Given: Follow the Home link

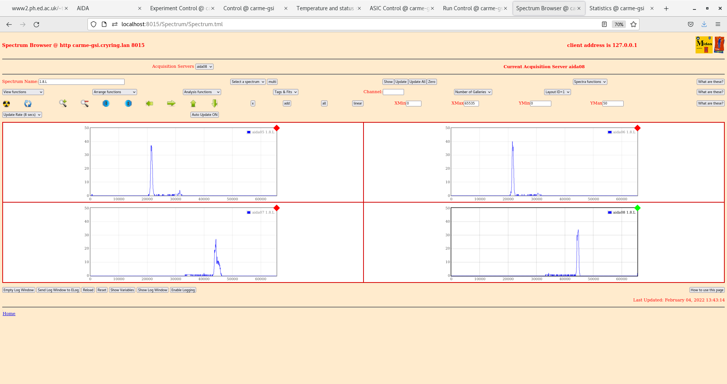Looking at the screenshot, I should click(9, 314).
